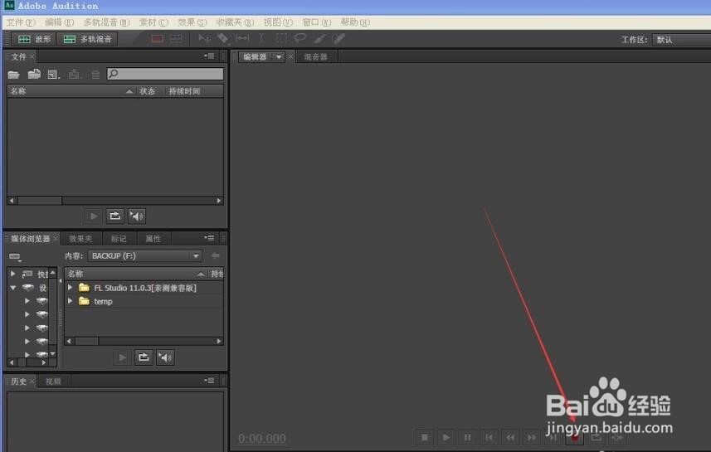Click Play button in Files panel preview

pos(94,216)
